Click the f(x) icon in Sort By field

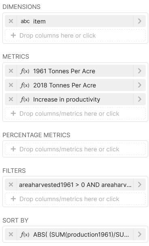pos(25,235)
